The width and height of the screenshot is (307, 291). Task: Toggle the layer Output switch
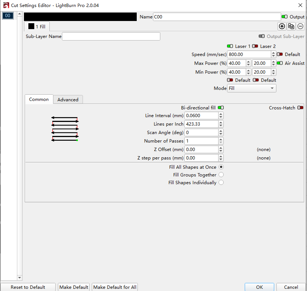pyautogui.click(x=285, y=17)
